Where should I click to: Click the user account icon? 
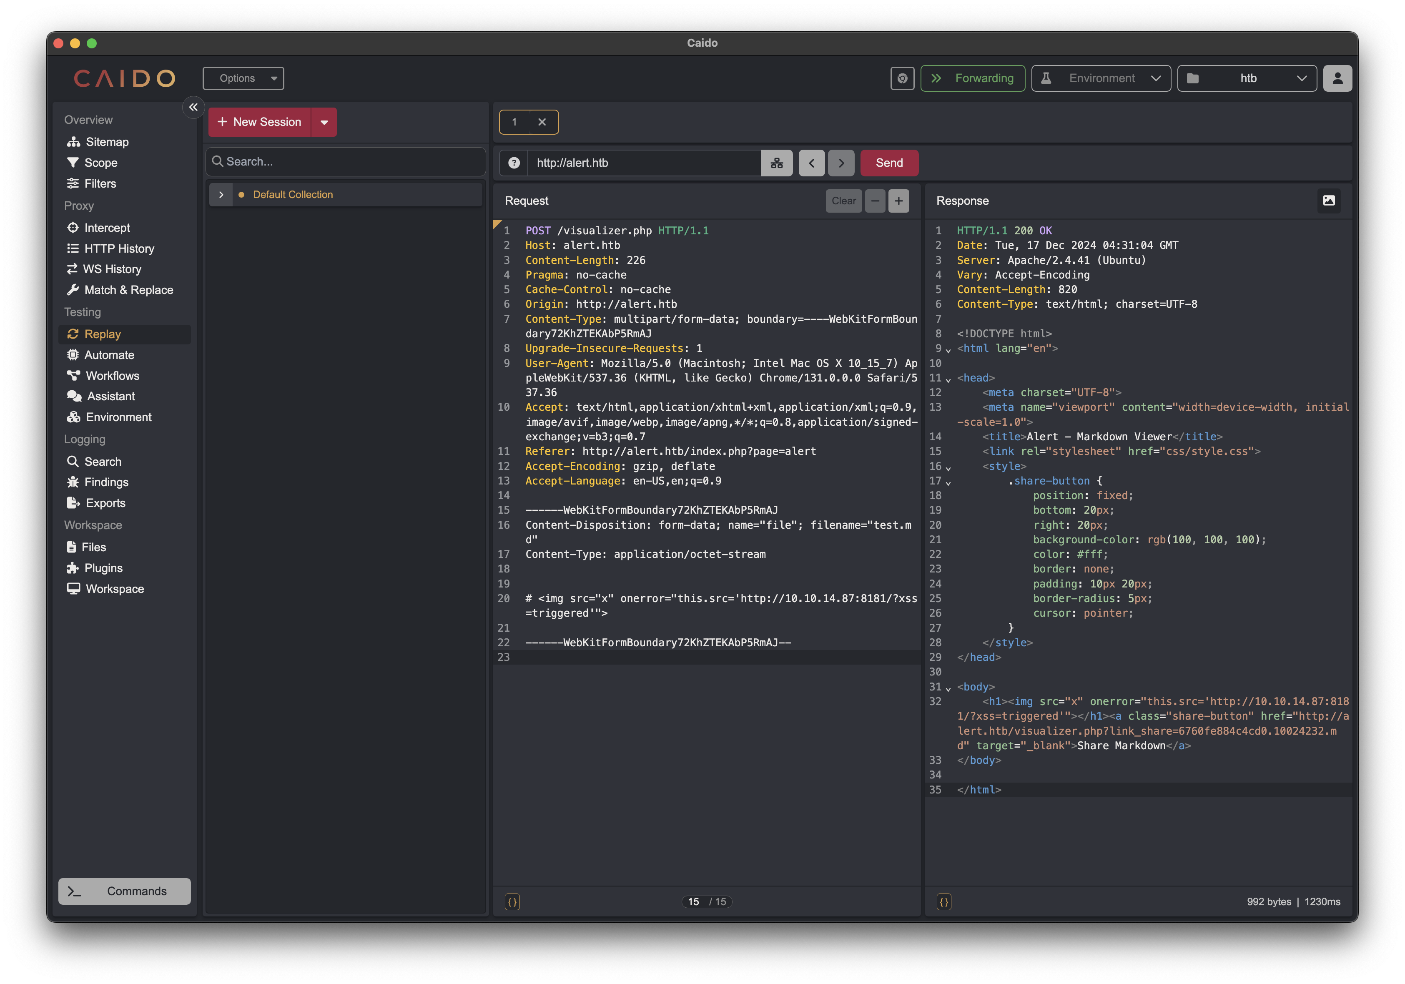[x=1337, y=78]
